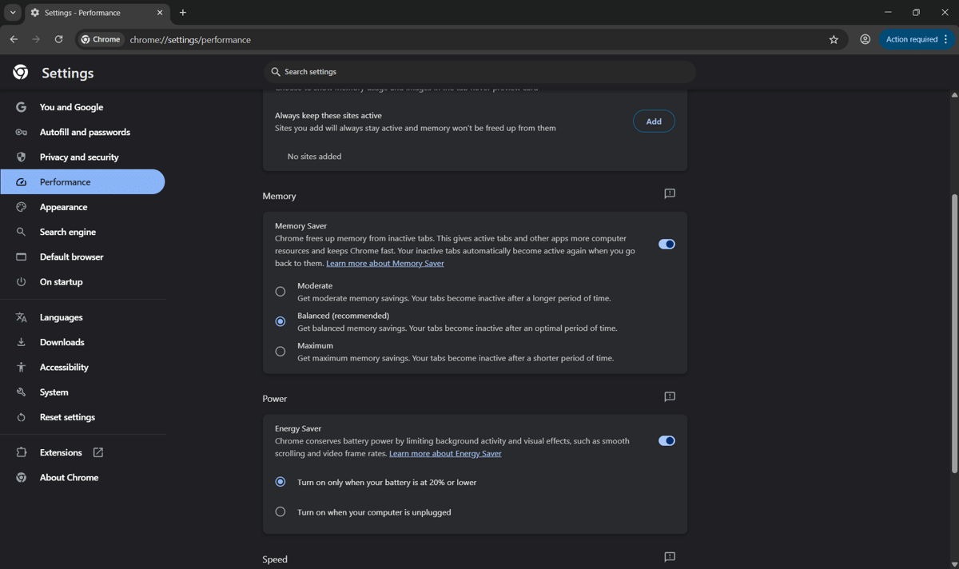Click the Add sites button
This screenshot has width=959, height=569.
653,121
